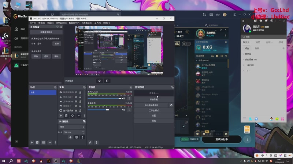Screen dimensions: 293x164
Task: Adjust the 300 ms duration stepper
Action: [83, 132]
